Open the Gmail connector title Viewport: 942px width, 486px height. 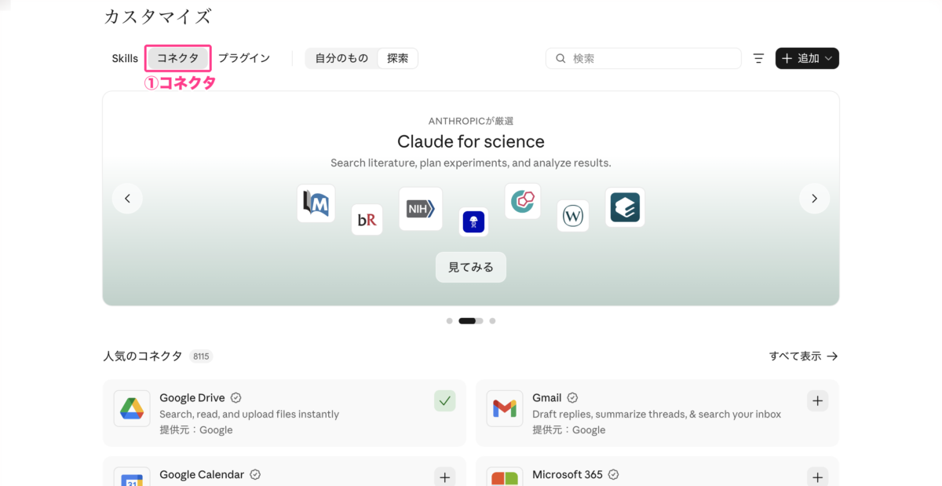(x=547, y=397)
